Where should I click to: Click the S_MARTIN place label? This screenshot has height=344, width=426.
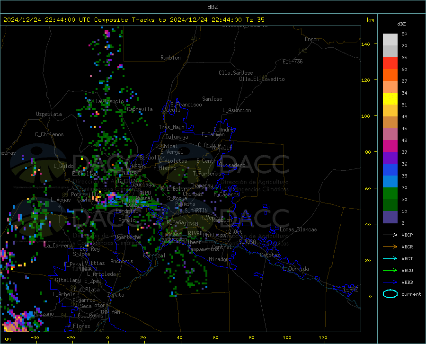(196, 211)
